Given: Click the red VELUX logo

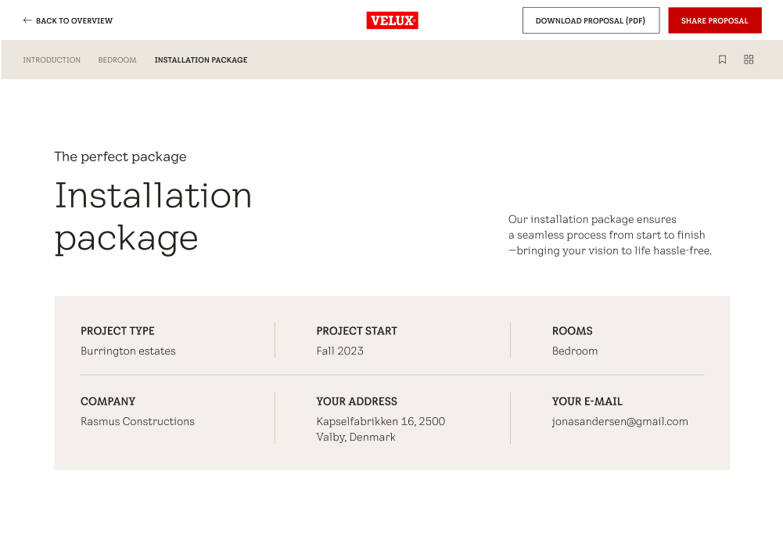Looking at the screenshot, I should pos(392,21).
